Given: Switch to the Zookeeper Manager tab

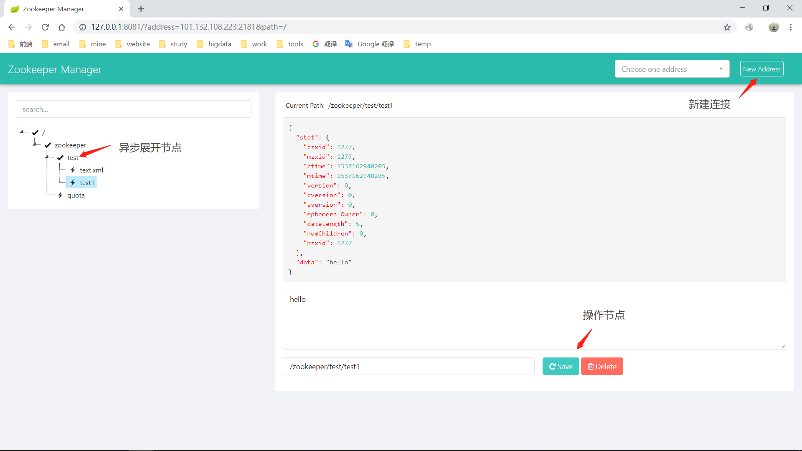Looking at the screenshot, I should point(67,9).
